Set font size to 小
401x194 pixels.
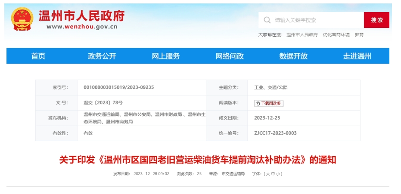pyautogui.click(x=278, y=174)
